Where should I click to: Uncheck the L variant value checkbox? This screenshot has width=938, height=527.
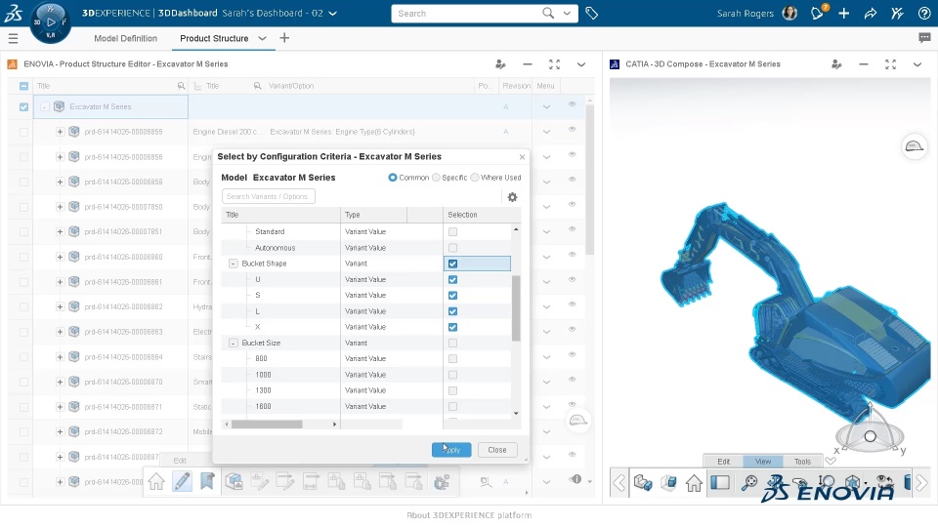(x=452, y=311)
